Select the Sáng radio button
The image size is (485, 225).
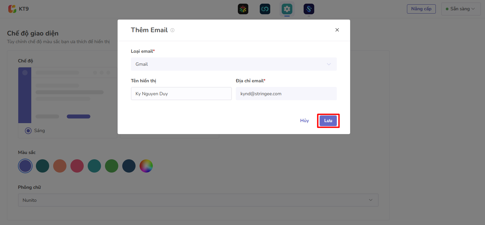point(28,131)
